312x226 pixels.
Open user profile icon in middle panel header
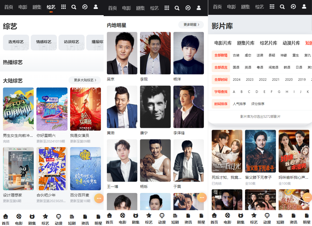199,8
